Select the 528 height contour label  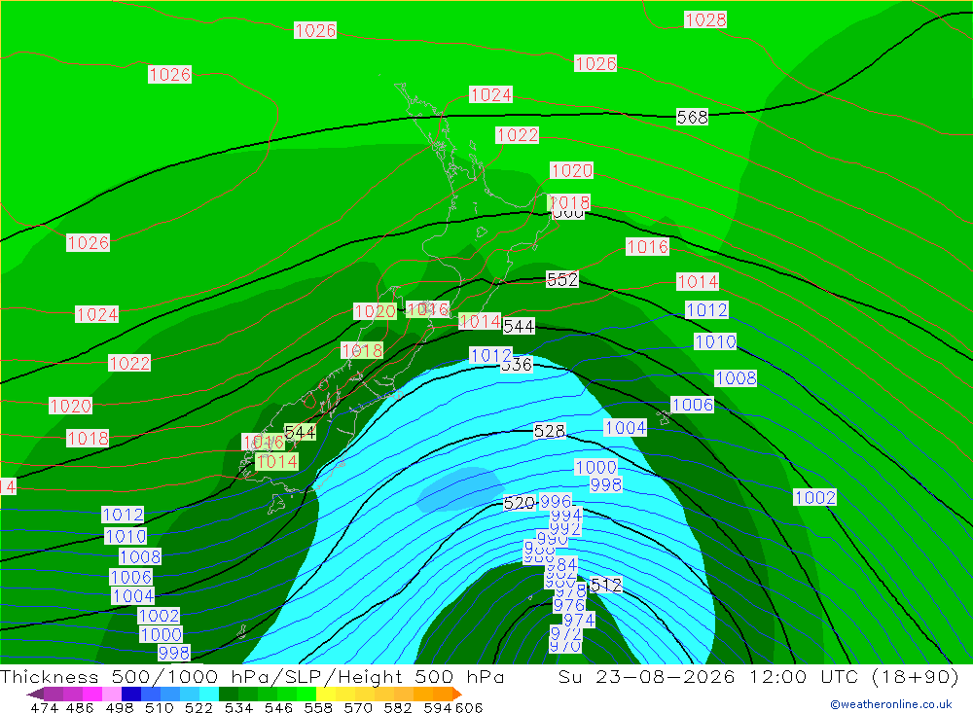click(x=549, y=431)
